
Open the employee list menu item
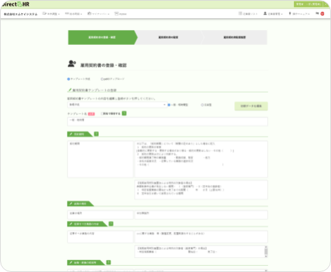248,14
